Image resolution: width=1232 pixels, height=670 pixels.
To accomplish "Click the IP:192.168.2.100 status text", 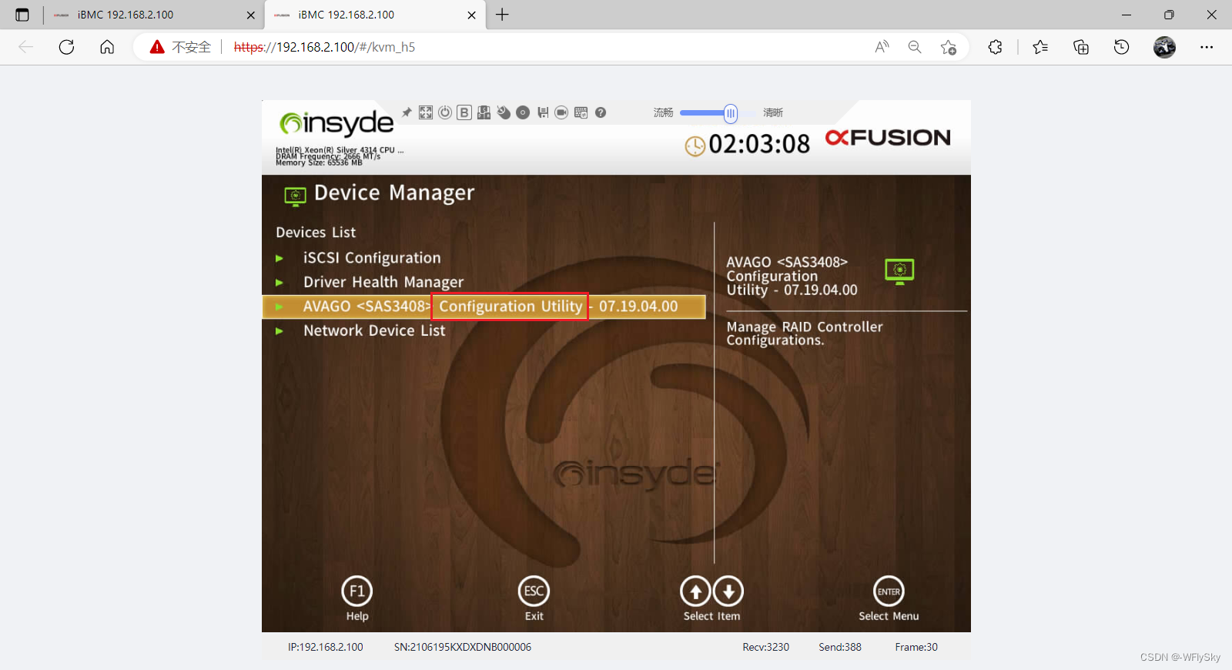I will coord(326,647).
